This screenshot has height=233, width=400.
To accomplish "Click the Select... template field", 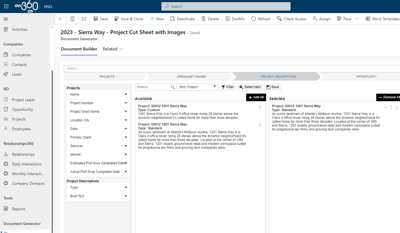I will (232, 68).
